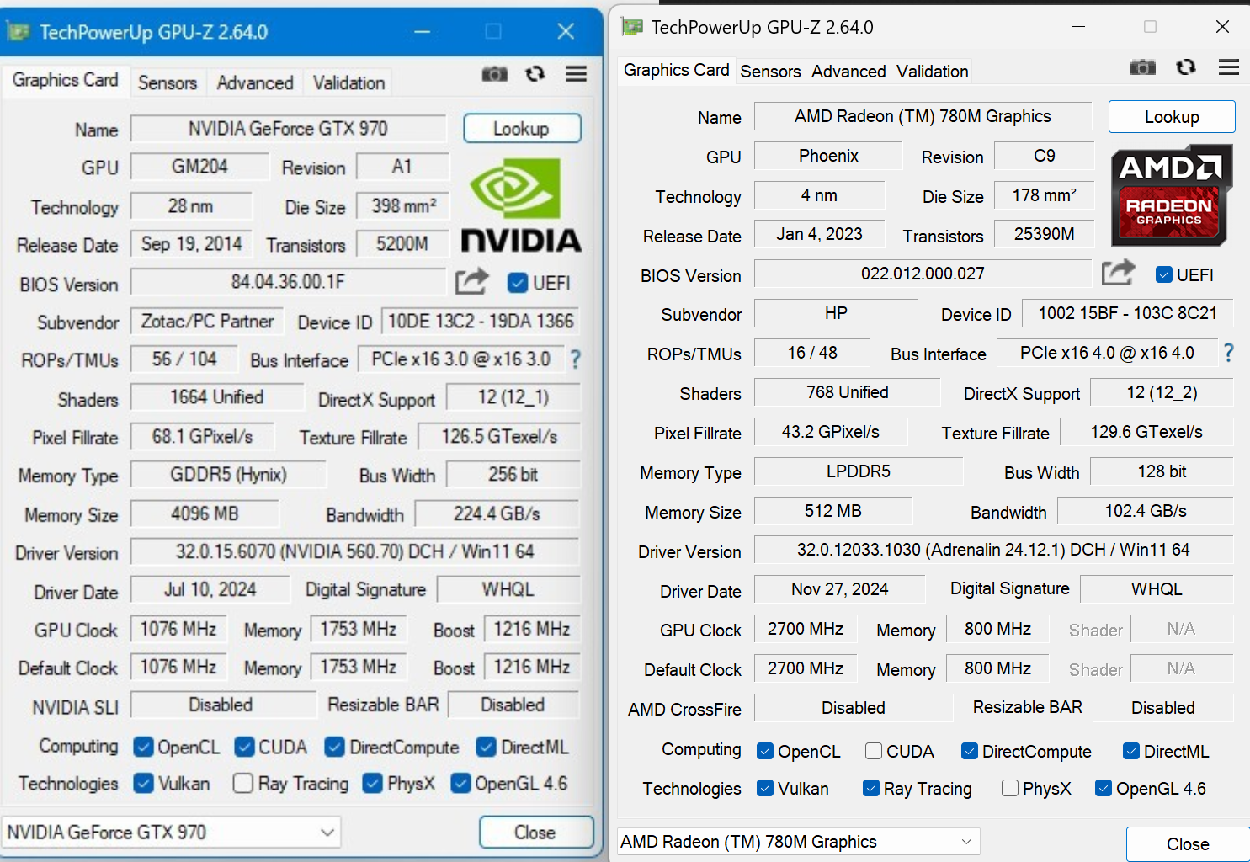The image size is (1250, 862).
Task: Click GPU value Phoenix
Action: [828, 156]
